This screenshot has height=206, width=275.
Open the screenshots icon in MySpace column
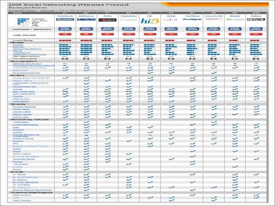[x=86, y=59]
